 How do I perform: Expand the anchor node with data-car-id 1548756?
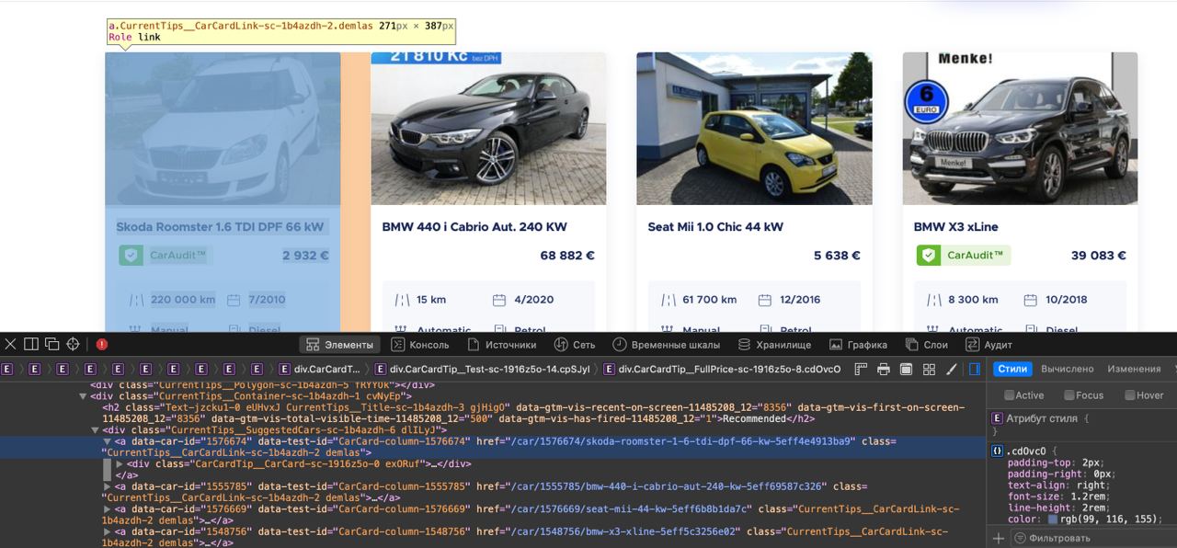point(107,531)
